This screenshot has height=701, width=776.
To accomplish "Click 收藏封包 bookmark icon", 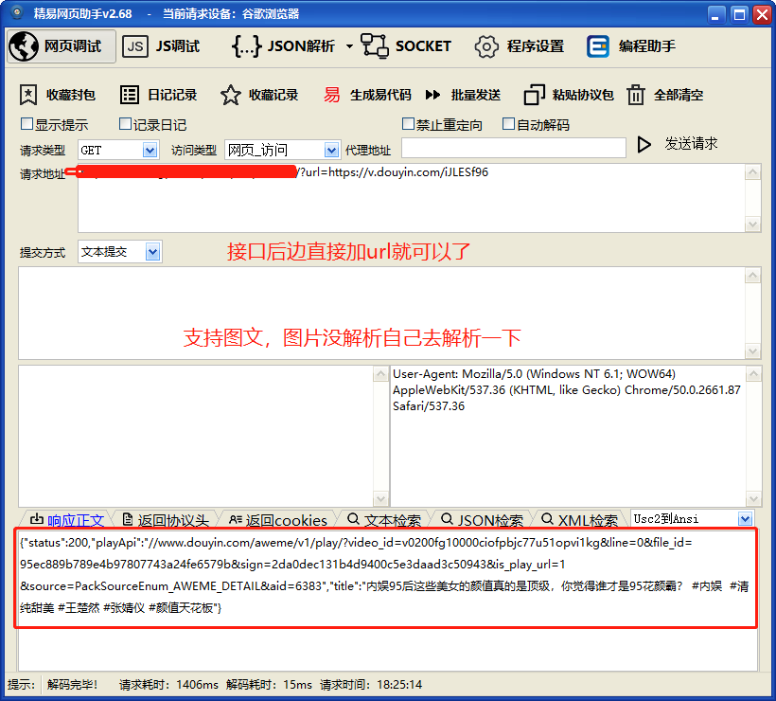I will pos(28,95).
